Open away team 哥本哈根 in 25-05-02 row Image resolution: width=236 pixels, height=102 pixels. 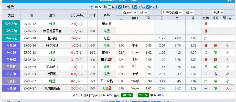tap(106, 81)
